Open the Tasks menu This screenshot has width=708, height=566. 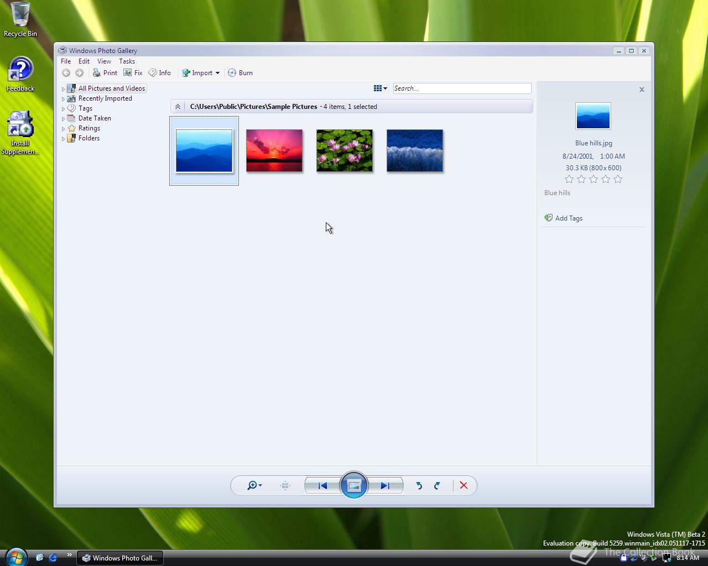(x=127, y=61)
